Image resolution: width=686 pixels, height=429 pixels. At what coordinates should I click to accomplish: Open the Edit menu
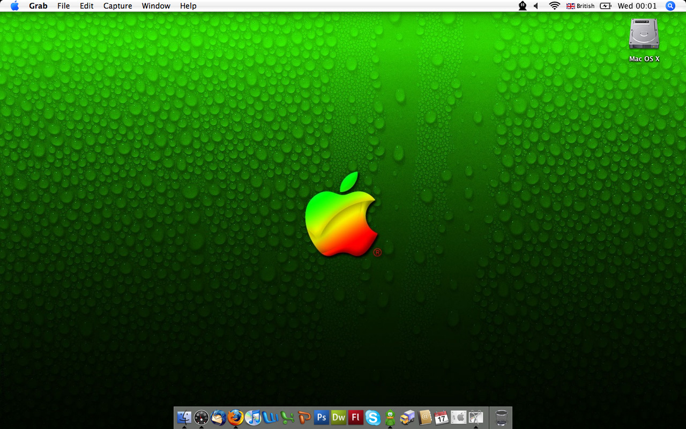(87, 6)
